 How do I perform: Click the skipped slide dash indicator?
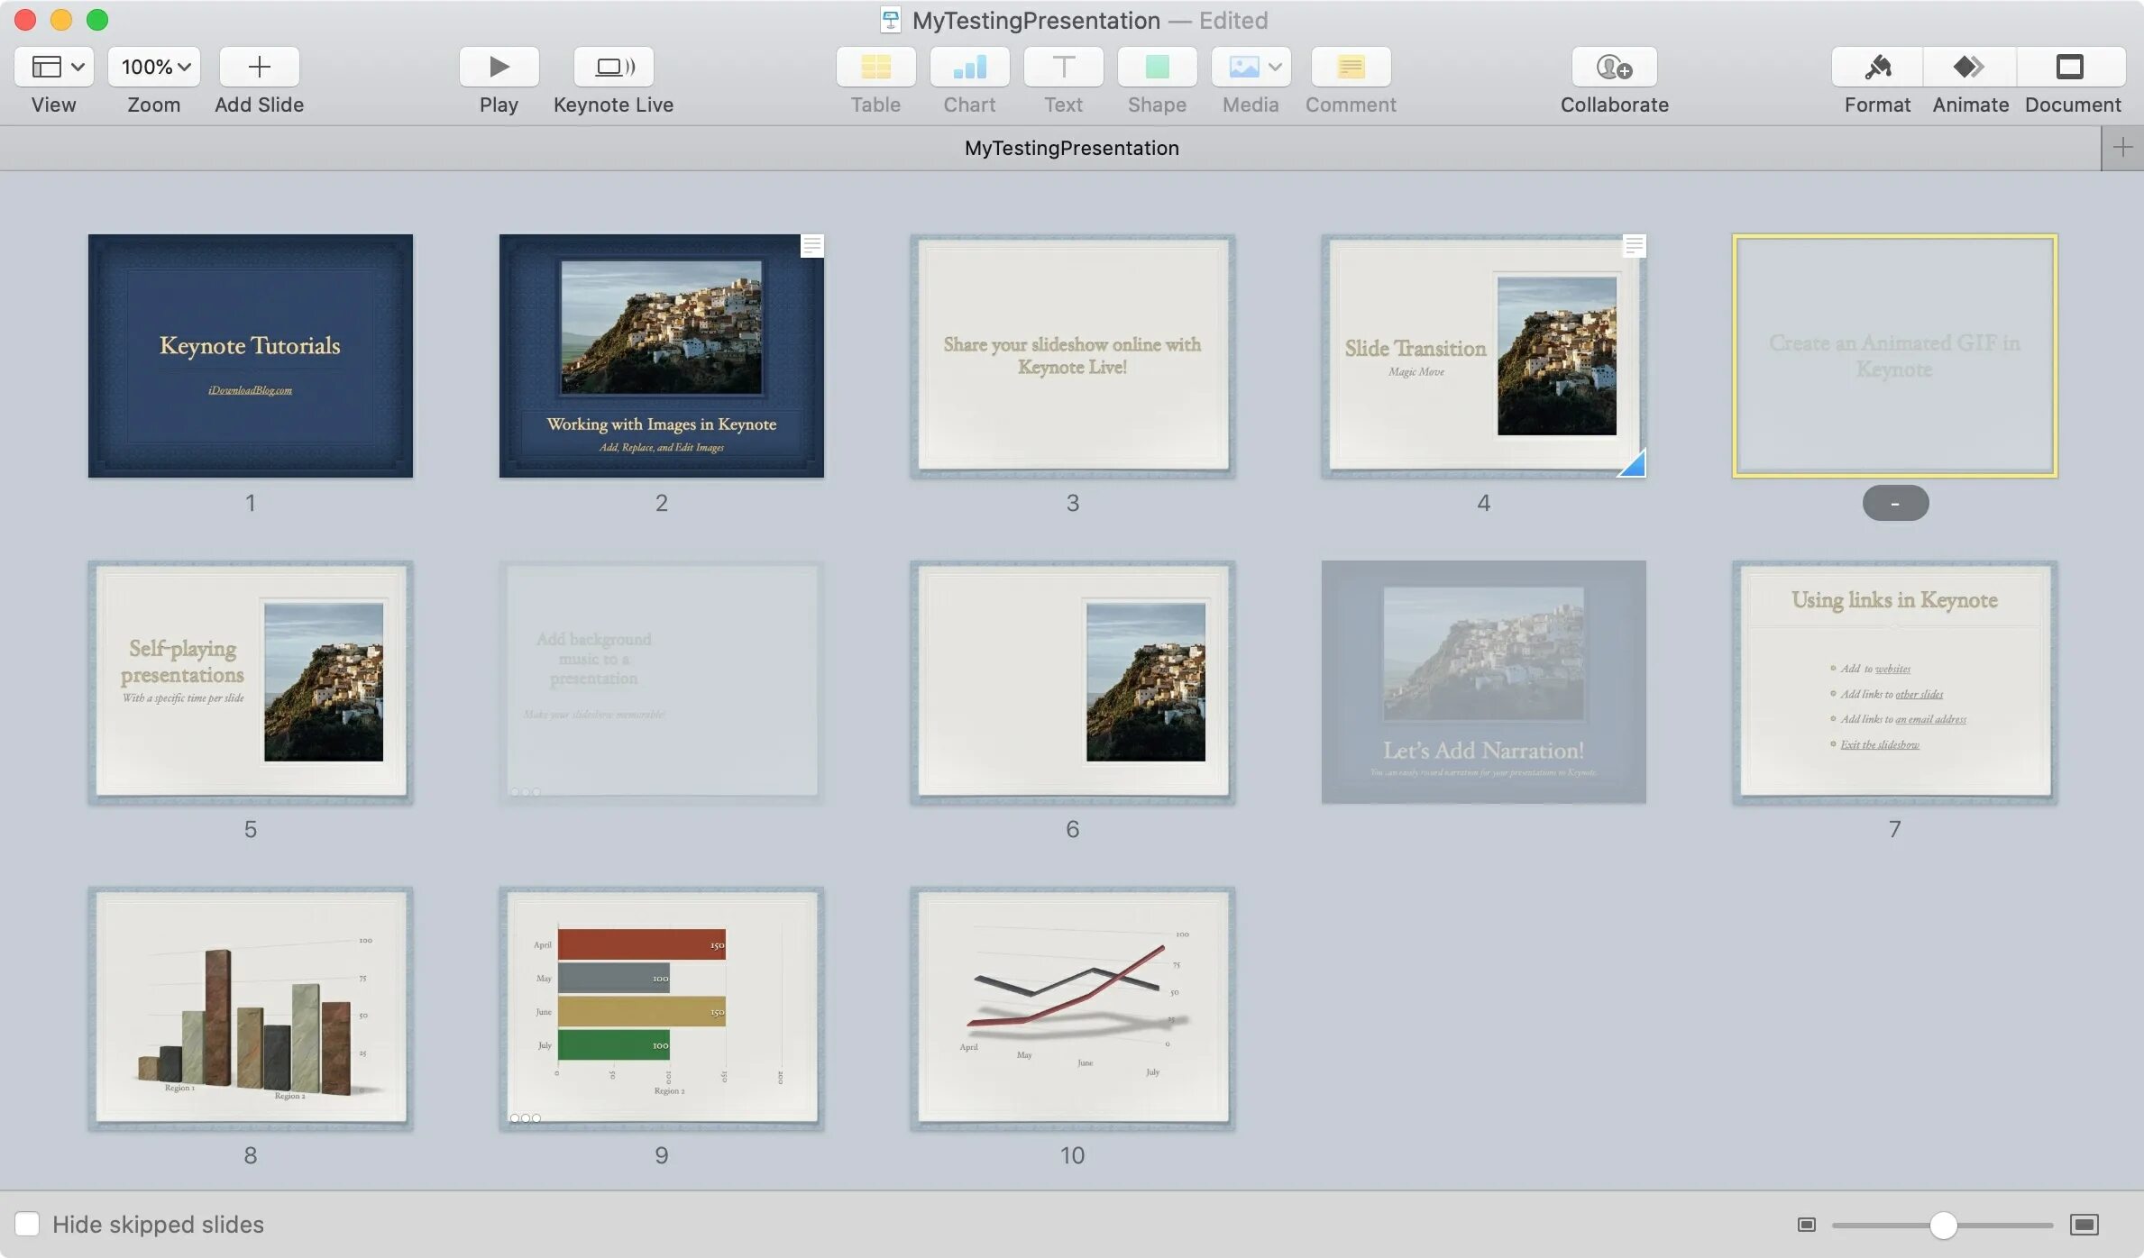click(x=1895, y=503)
